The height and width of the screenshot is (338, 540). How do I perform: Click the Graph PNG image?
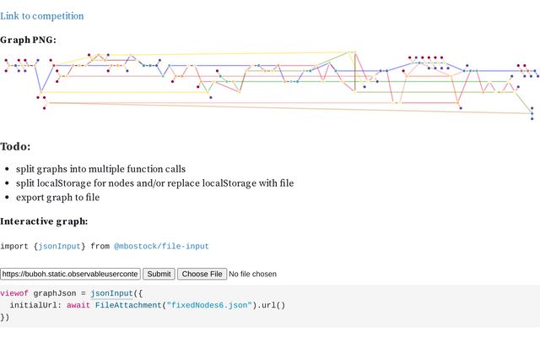268,84
